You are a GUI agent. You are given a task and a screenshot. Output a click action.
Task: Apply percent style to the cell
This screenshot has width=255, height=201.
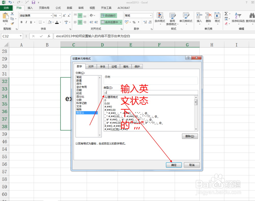click(134, 22)
